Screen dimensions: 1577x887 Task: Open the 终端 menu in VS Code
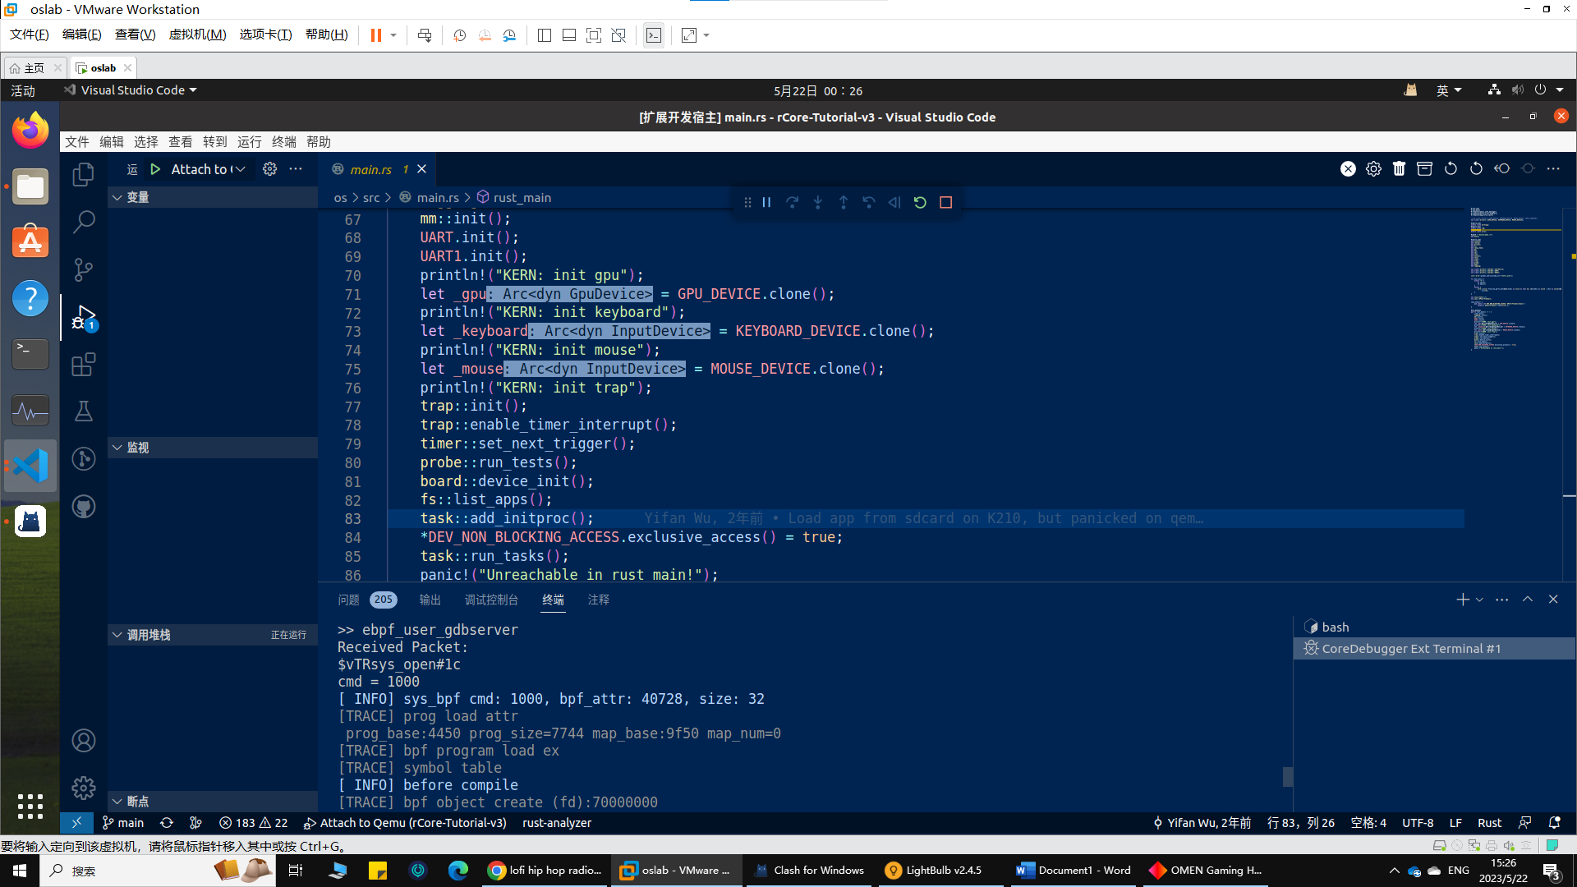[284, 142]
